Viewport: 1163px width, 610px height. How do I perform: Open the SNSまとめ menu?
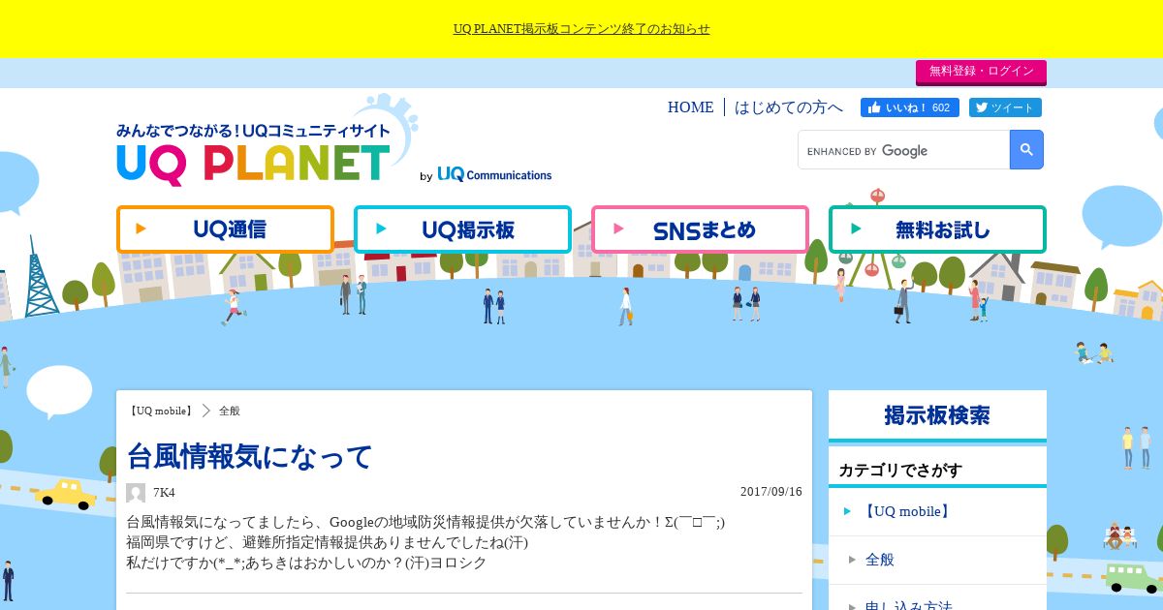tap(700, 229)
